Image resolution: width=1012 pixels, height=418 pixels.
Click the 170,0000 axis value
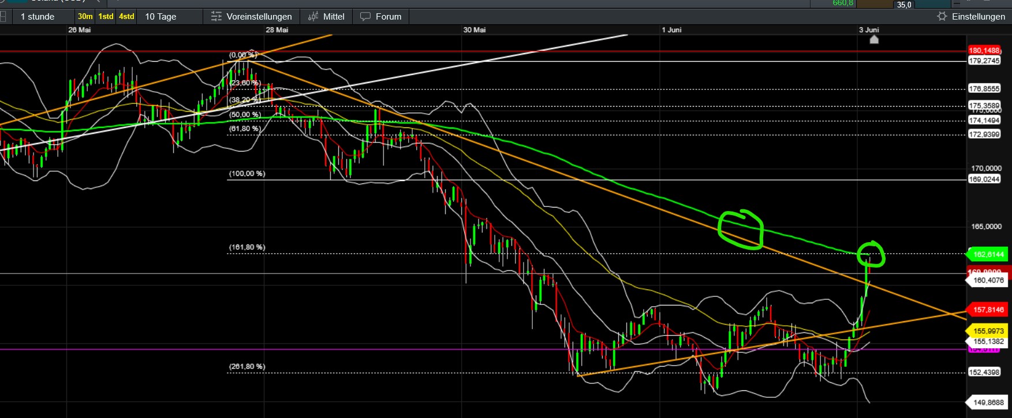point(987,168)
